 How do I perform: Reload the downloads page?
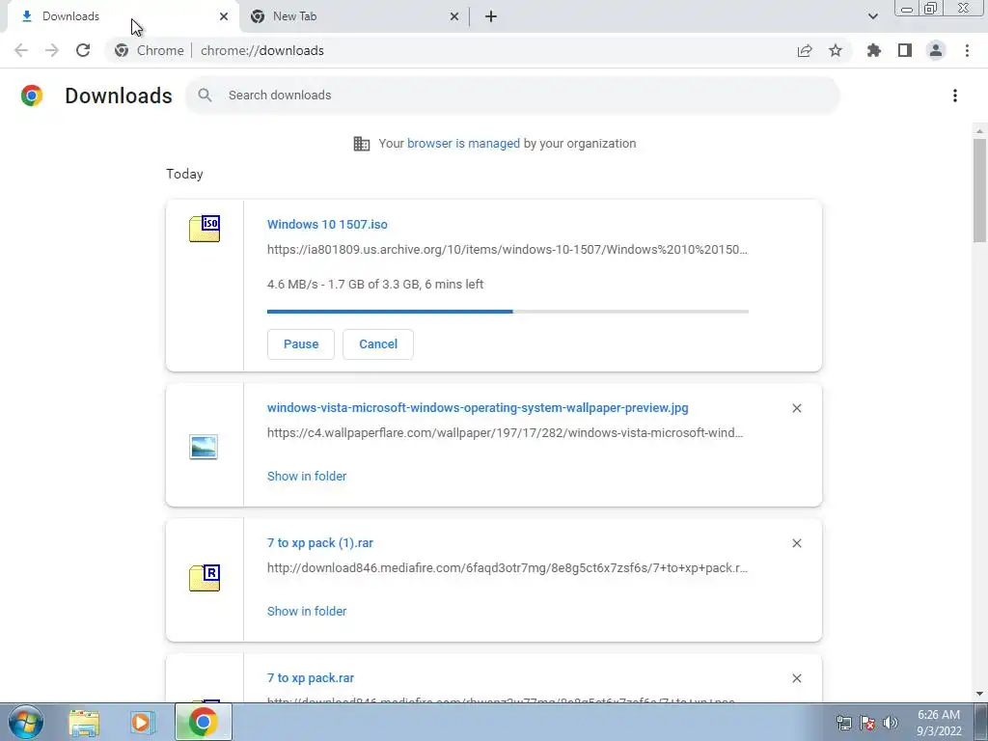[83, 50]
